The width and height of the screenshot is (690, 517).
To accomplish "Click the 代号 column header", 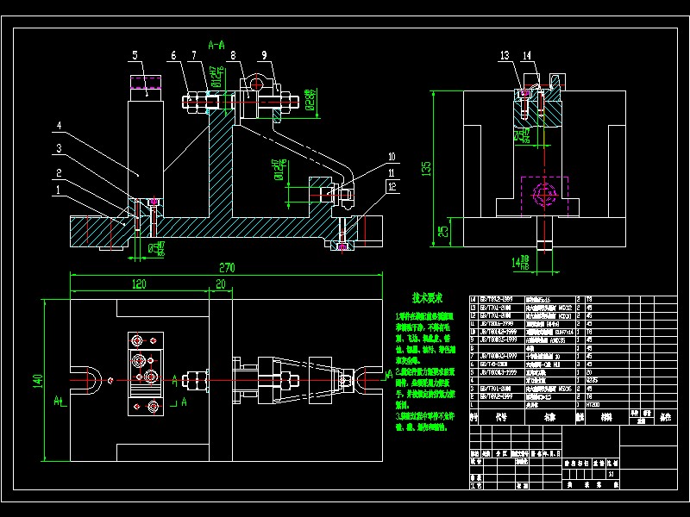I will pyautogui.click(x=501, y=417).
